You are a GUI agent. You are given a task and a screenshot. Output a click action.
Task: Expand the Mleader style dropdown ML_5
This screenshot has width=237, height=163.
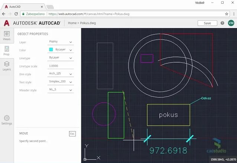point(61,90)
